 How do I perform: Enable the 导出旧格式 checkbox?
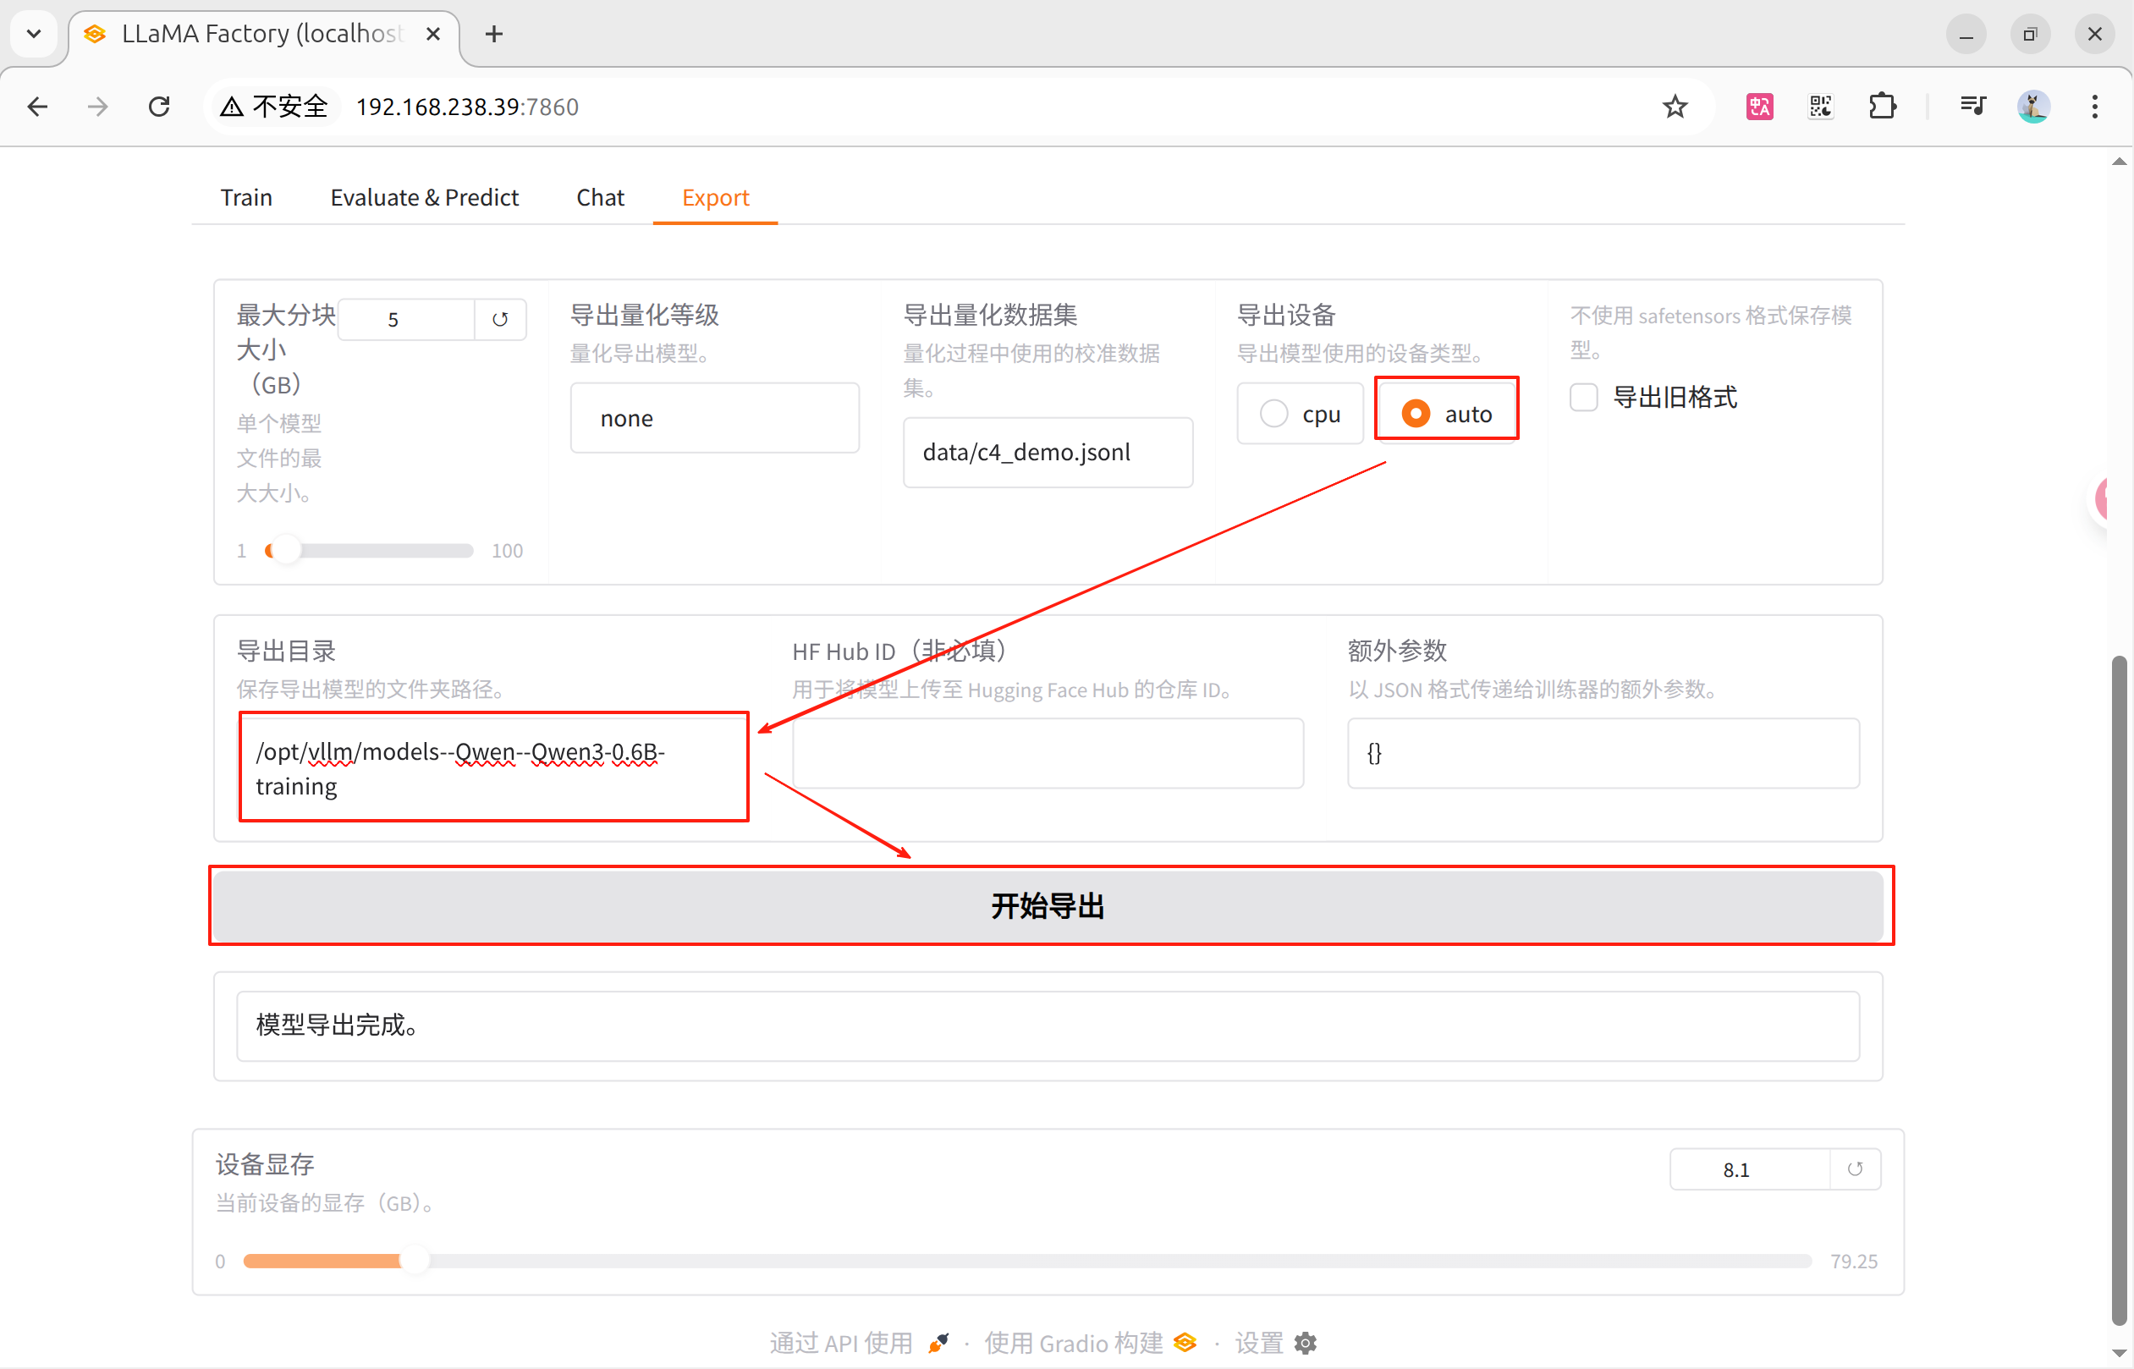point(1583,398)
